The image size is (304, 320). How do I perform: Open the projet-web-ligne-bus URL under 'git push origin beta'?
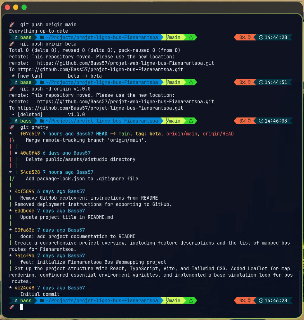[x=126, y=63]
